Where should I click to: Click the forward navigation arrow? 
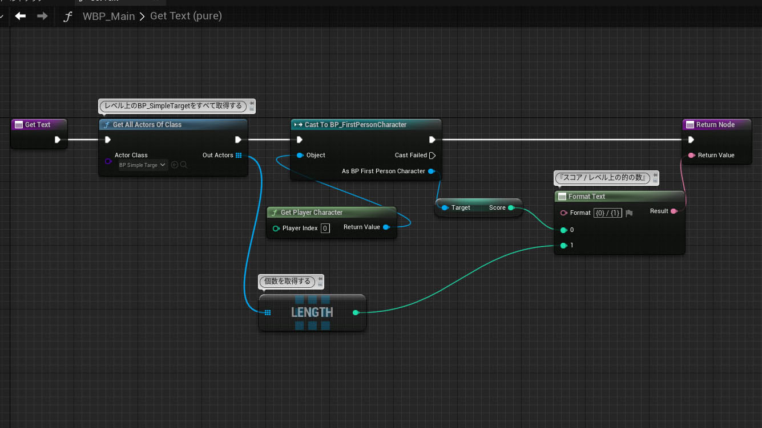[x=42, y=16]
